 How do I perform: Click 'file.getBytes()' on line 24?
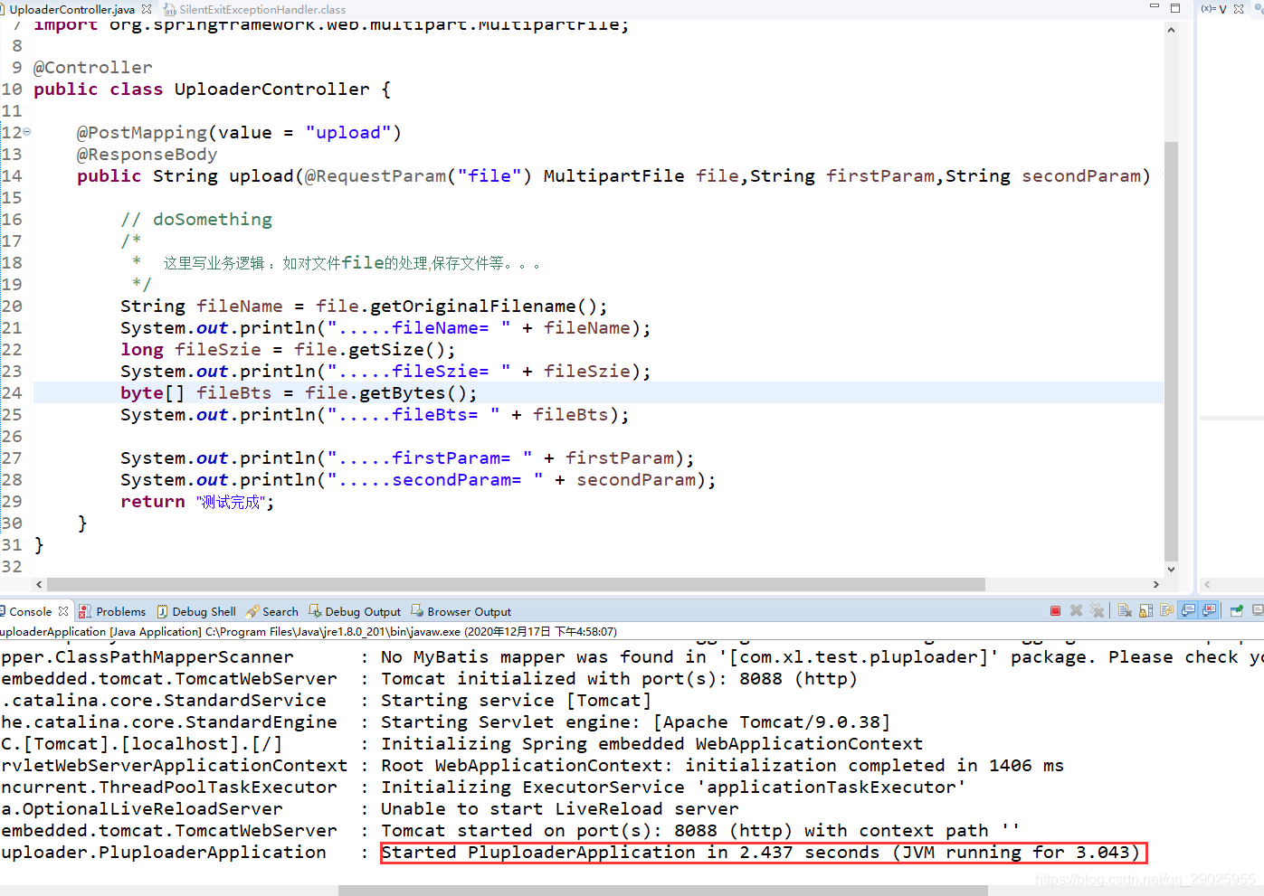[x=385, y=393]
